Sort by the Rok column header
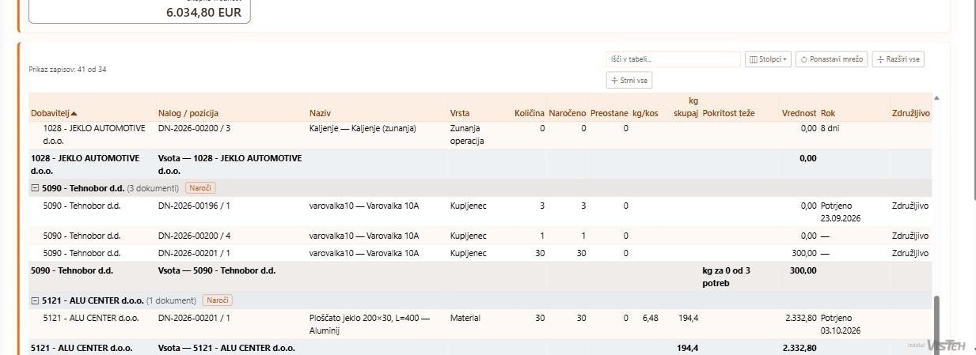 click(x=828, y=113)
